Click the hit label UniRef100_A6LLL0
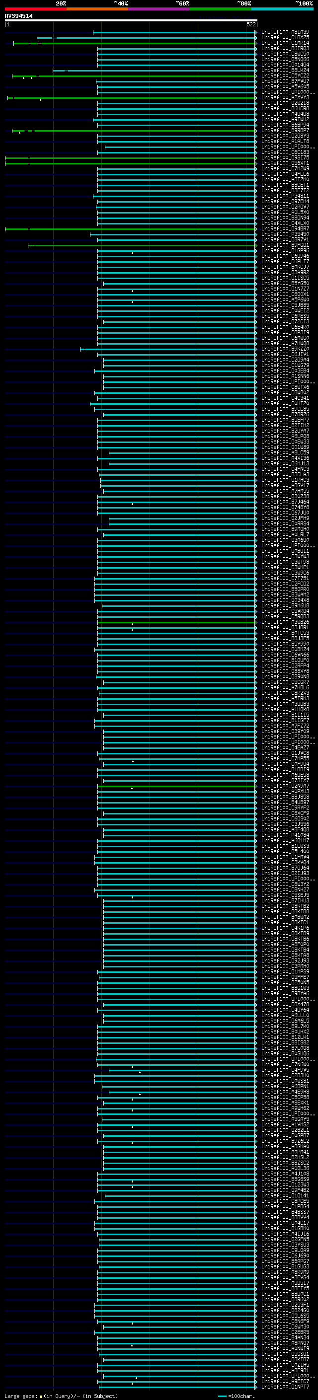The image size is (318, 1400). (285, 1015)
